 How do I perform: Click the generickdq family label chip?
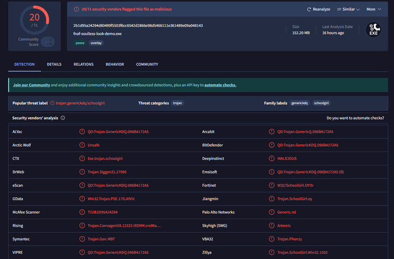tap(299, 103)
